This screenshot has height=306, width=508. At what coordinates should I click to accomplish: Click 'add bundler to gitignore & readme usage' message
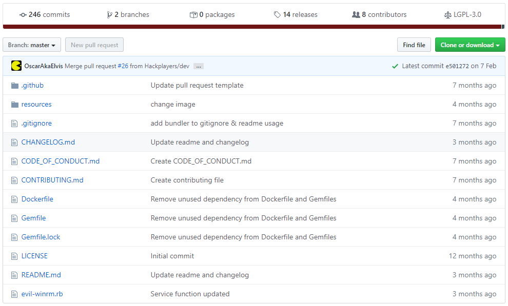[217, 123]
